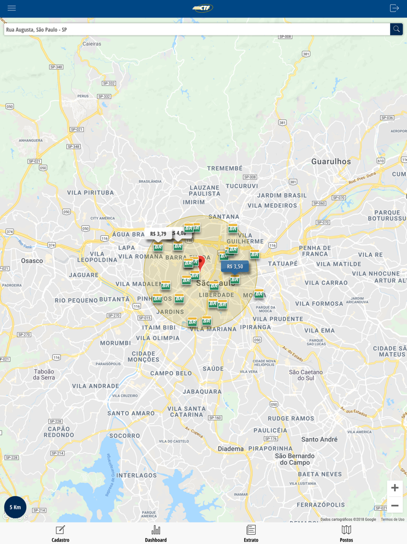Image resolution: width=407 pixels, height=544 pixels.
Task: Select BR station under R$ 3,79 label
Action: coord(158,247)
